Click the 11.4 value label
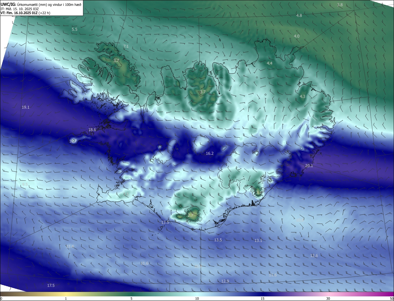 70,246
